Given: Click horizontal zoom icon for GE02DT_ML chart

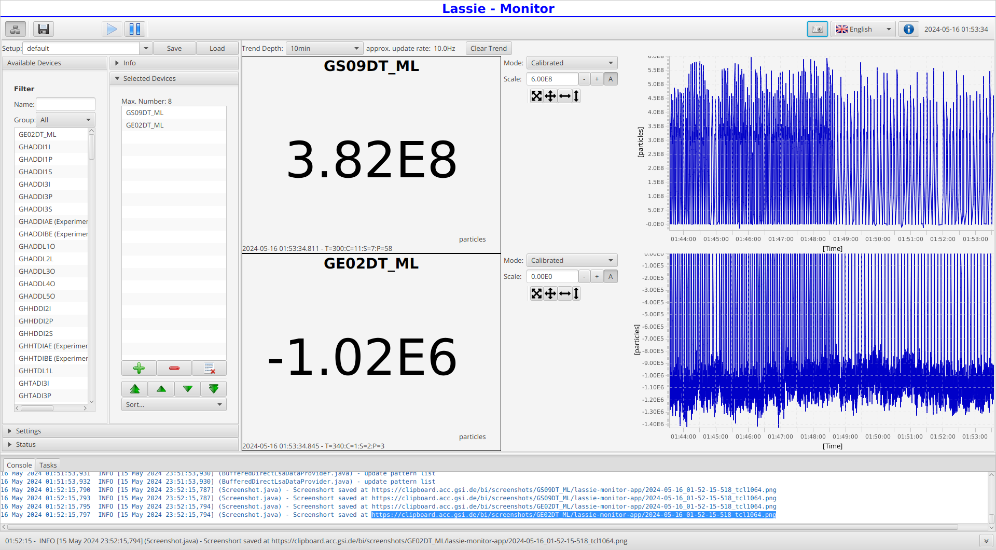Looking at the screenshot, I should [565, 293].
